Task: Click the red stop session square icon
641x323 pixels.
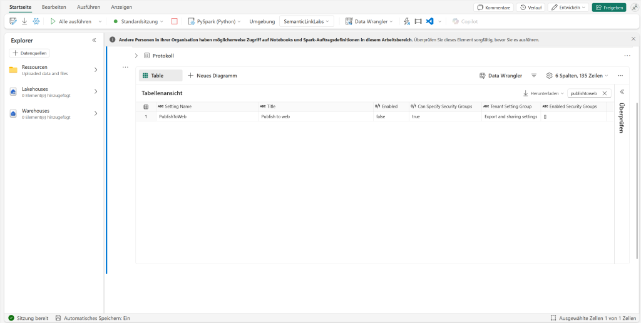Action: 175,21
